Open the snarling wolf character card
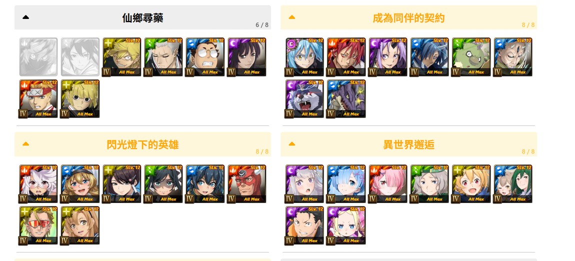The height and width of the screenshot is (261, 575). [x=304, y=99]
